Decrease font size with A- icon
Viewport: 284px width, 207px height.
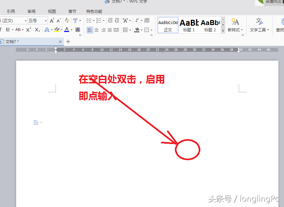tap(59, 20)
